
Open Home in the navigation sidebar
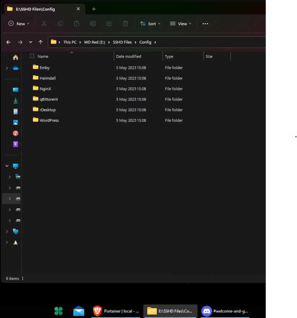(16, 57)
